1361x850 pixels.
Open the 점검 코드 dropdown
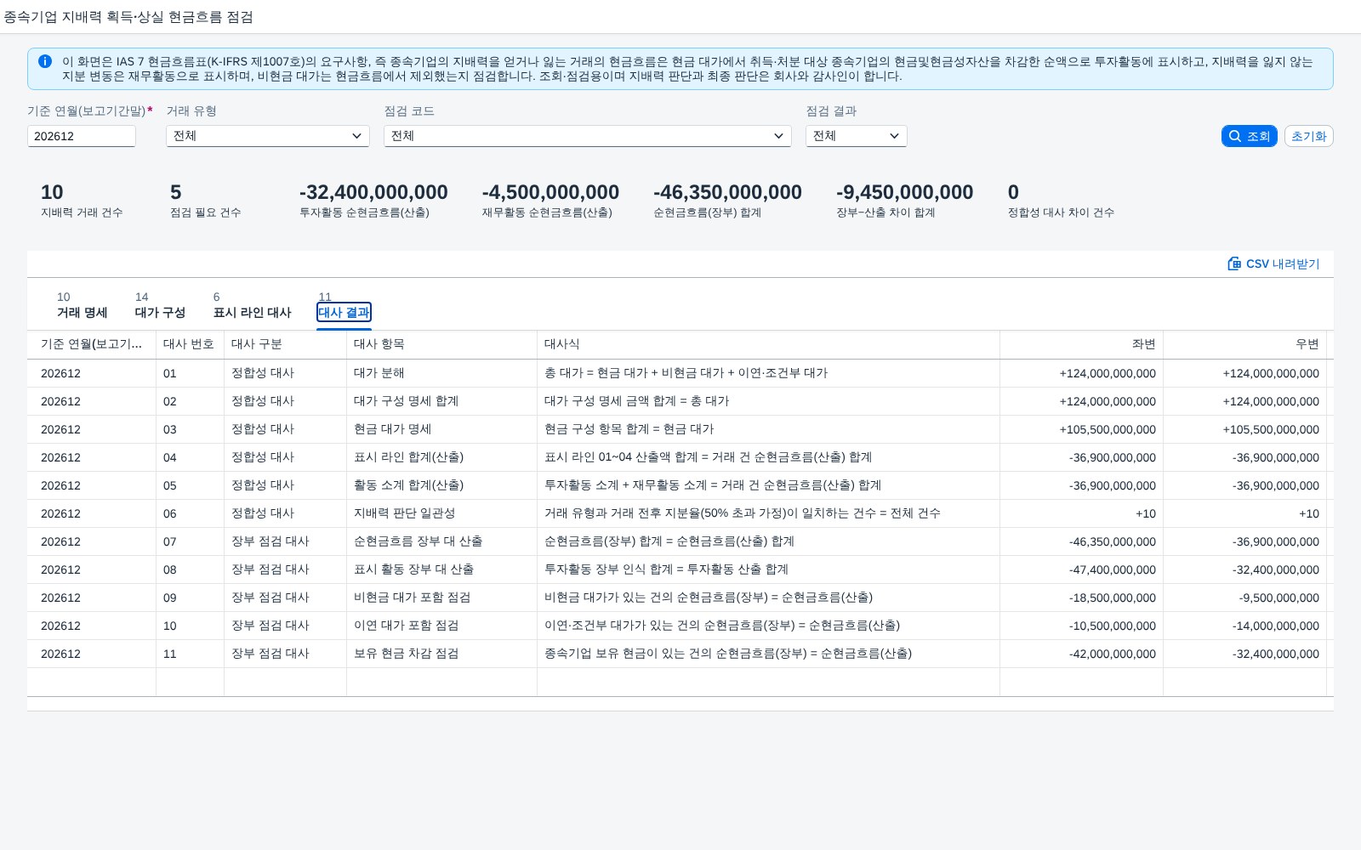[x=588, y=136]
